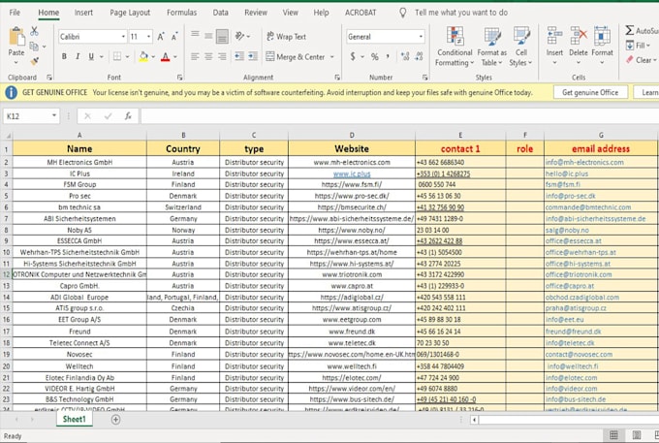Increase decimal places
The image size is (659, 443).
point(405,56)
